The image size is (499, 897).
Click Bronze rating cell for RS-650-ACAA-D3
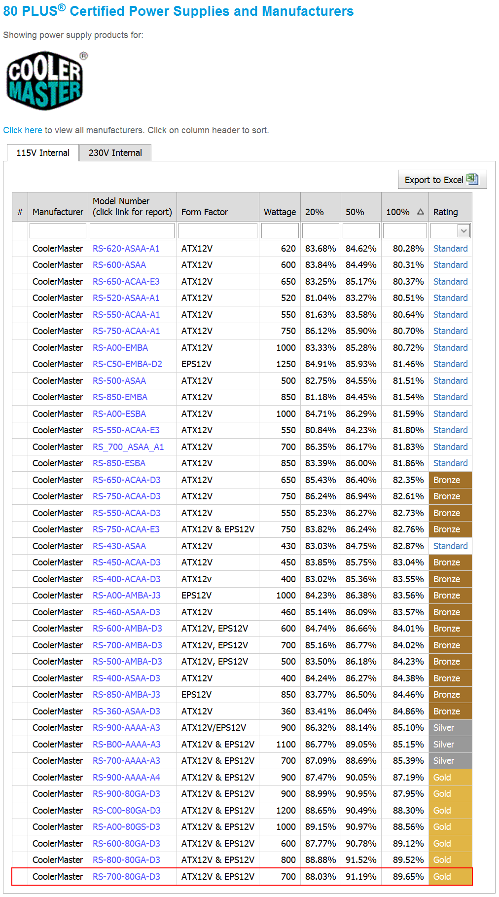[x=450, y=480]
